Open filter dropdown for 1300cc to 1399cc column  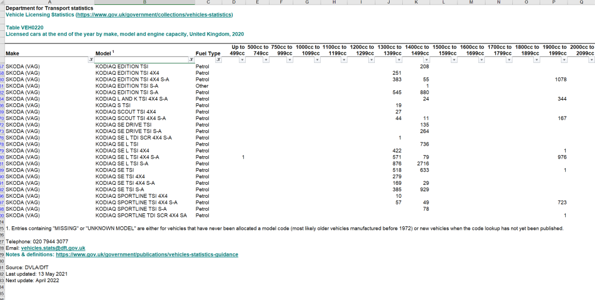pyautogui.click(x=399, y=60)
